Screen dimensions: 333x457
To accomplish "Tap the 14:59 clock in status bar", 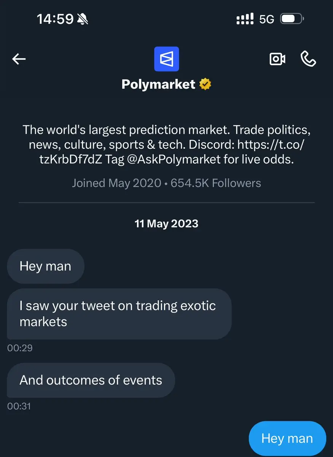I will tap(55, 19).
